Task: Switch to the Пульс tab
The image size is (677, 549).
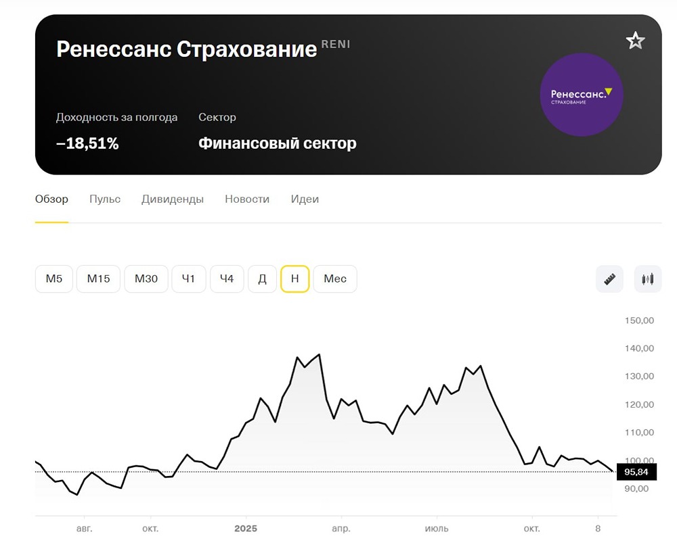Action: (x=104, y=199)
